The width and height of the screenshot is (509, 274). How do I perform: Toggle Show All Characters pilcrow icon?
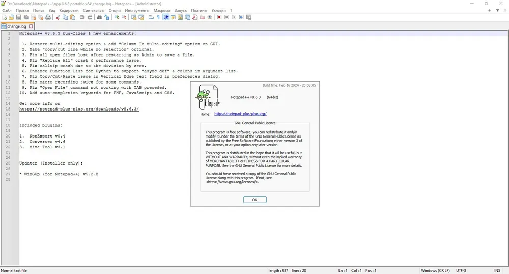click(158, 17)
